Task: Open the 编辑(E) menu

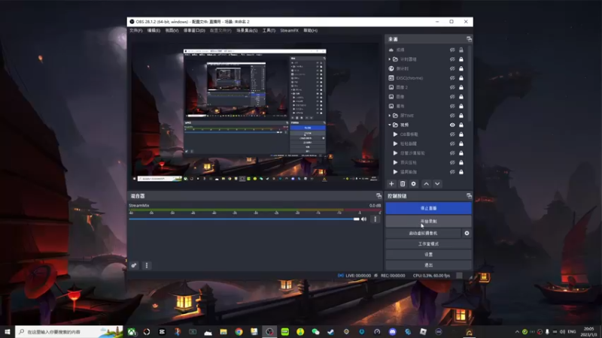Action: [x=154, y=30]
